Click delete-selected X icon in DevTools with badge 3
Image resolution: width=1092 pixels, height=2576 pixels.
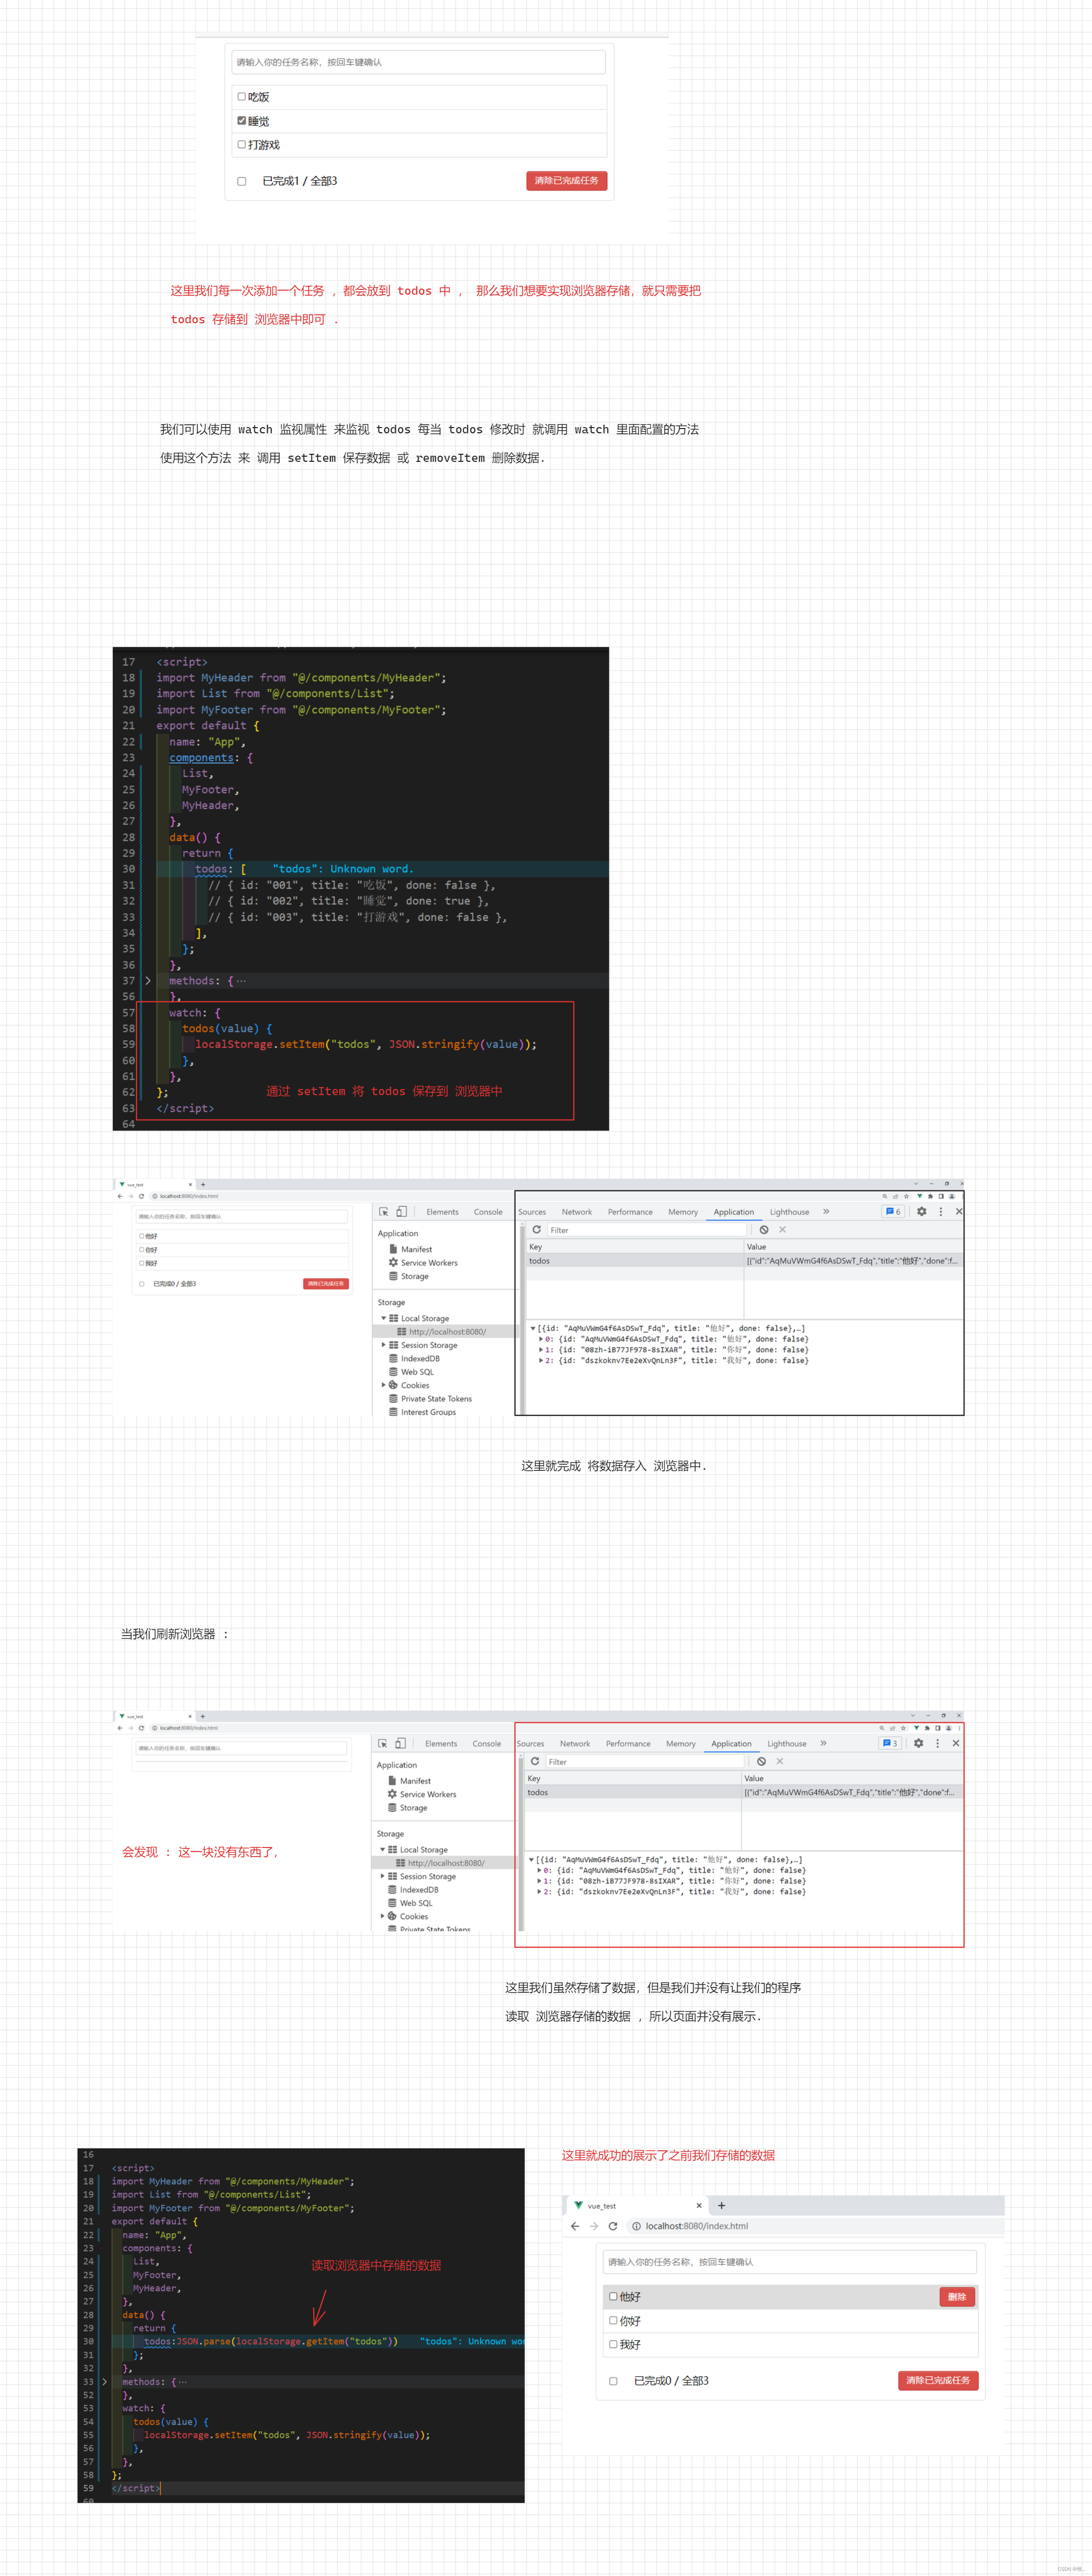(x=780, y=1761)
